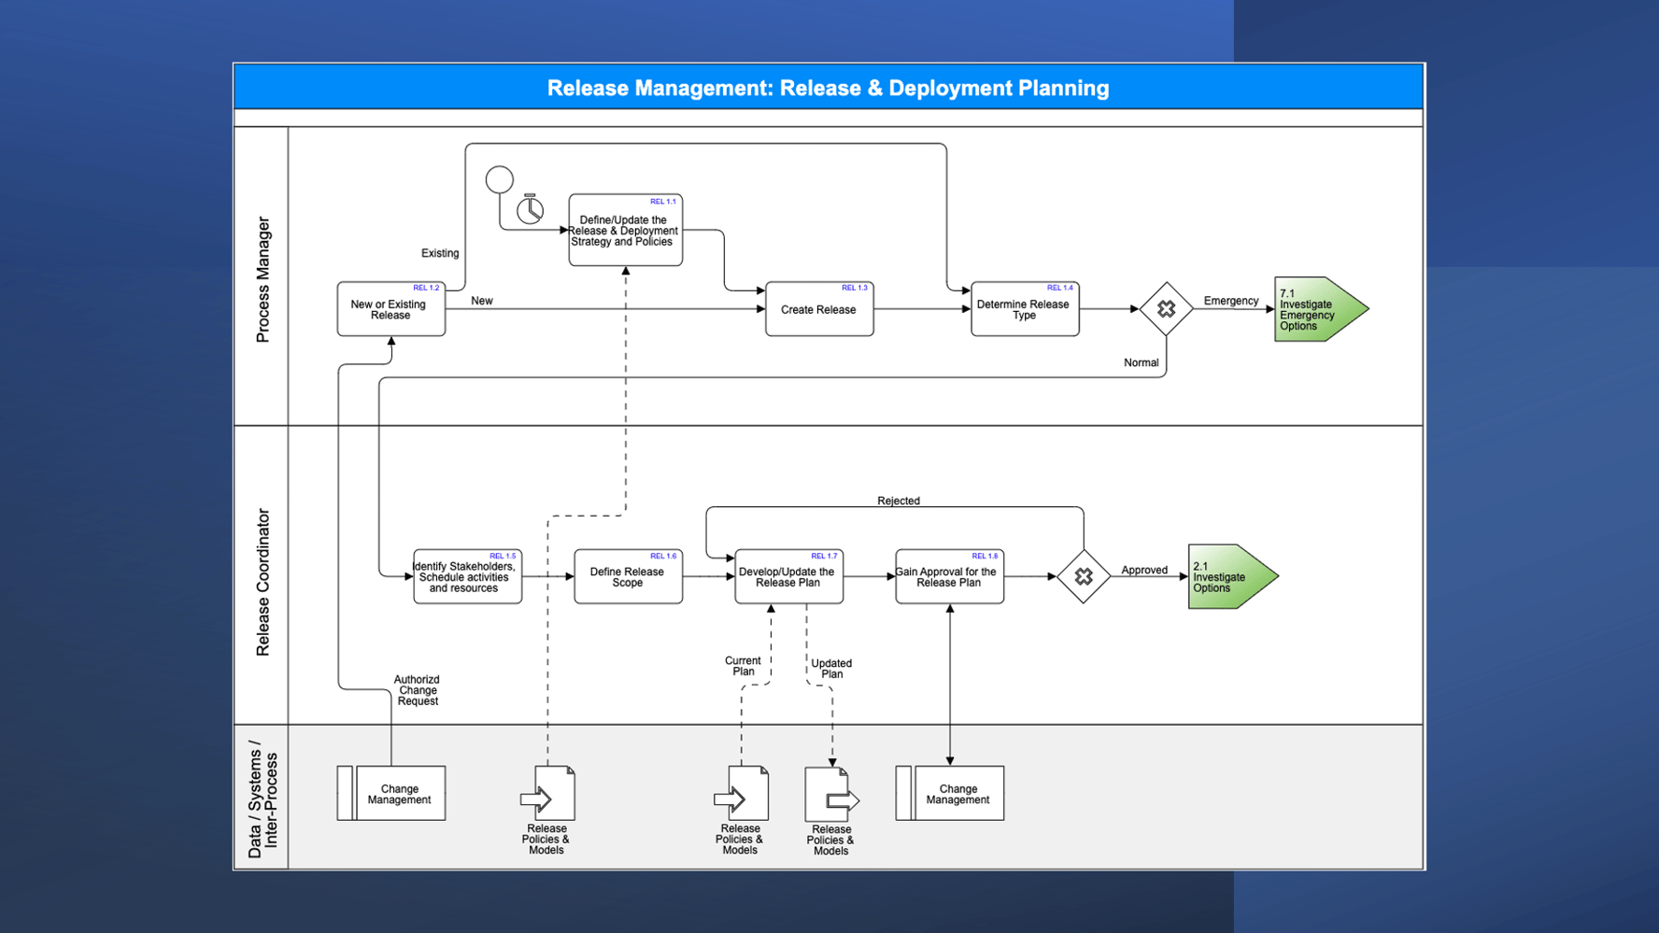Image resolution: width=1659 pixels, height=933 pixels.
Task: Click the Gain Approval for the Release Plan task
Action: pos(949,577)
